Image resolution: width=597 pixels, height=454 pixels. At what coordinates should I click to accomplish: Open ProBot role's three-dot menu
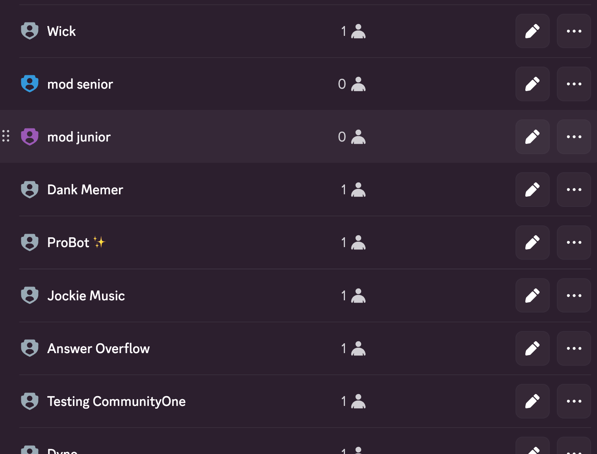(574, 242)
